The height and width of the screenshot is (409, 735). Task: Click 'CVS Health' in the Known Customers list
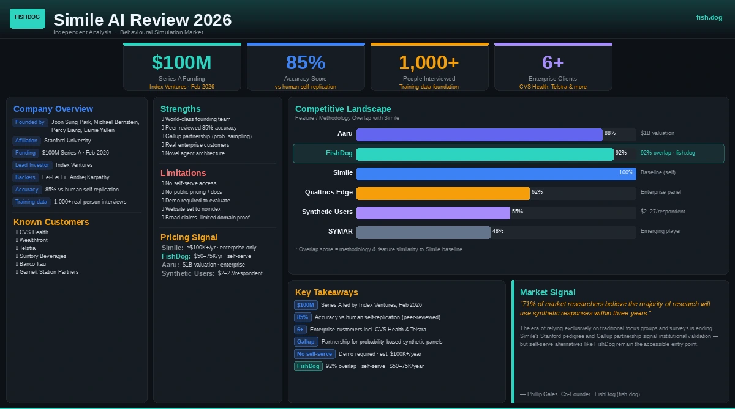(34, 232)
